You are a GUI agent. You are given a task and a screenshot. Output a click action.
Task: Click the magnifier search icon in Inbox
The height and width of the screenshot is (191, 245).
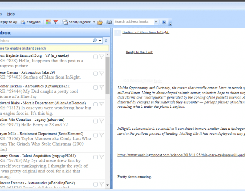pyautogui.click(x=95, y=41)
